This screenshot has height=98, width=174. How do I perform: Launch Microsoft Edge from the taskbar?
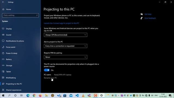click(28, 96)
